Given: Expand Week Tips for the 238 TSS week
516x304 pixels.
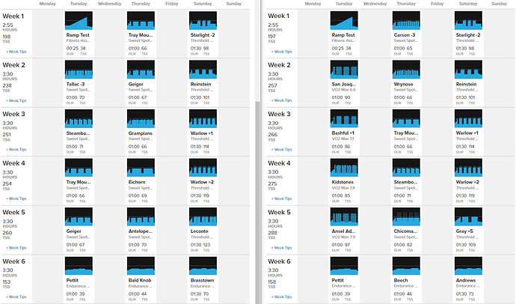Looking at the screenshot, I should (x=16, y=101).
